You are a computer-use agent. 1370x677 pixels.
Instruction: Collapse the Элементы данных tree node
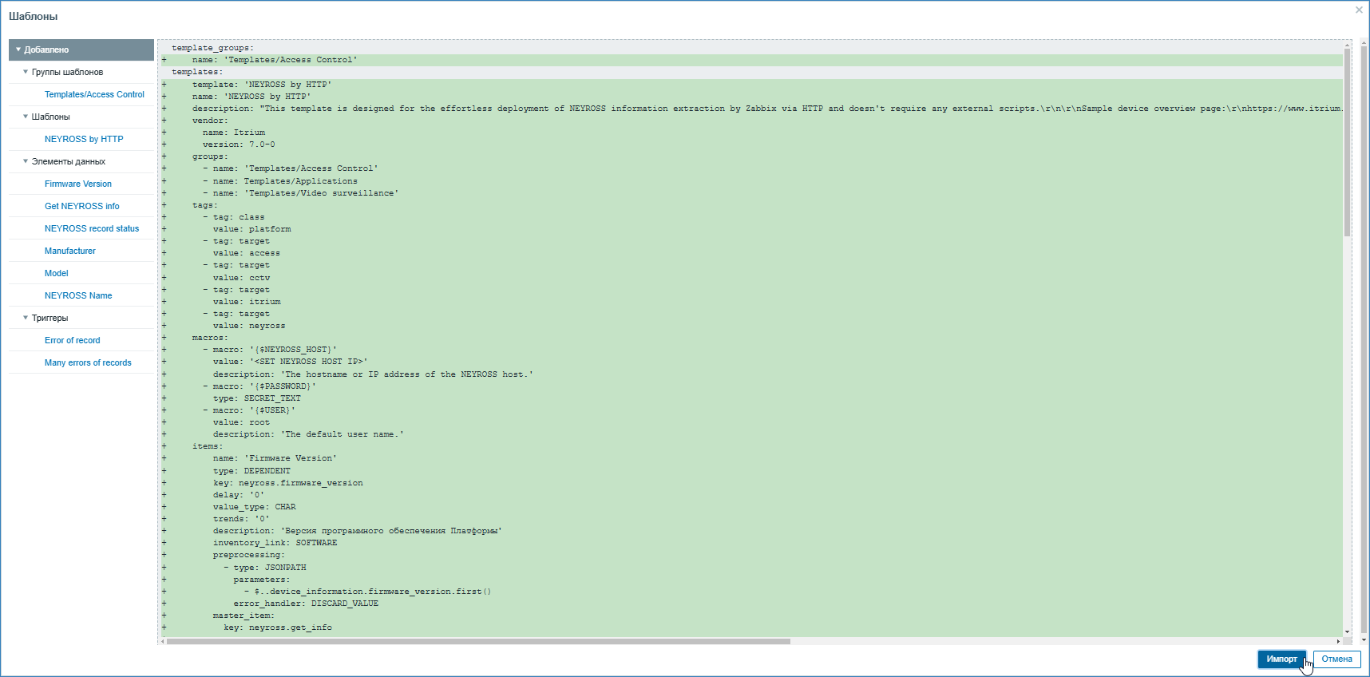click(26, 161)
